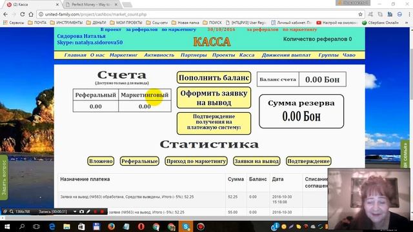The image size is (413, 232).
Task: Click the recorder zoom magnifier icon
Action: coord(12,211)
